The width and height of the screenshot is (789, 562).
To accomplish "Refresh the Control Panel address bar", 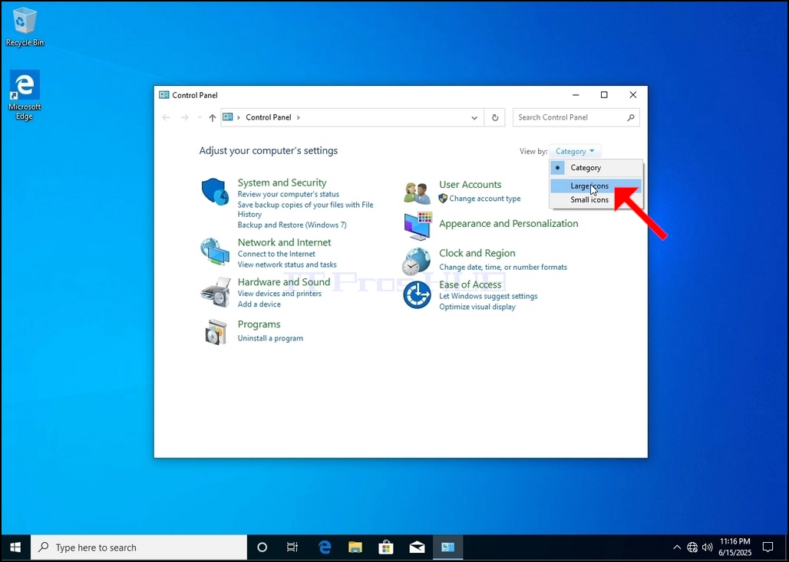I will click(495, 117).
